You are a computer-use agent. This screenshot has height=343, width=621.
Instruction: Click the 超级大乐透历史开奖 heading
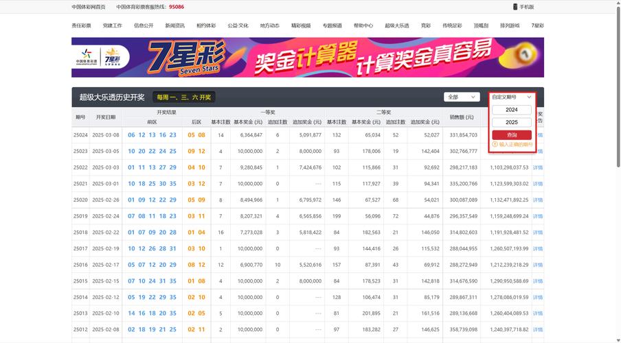(112, 97)
